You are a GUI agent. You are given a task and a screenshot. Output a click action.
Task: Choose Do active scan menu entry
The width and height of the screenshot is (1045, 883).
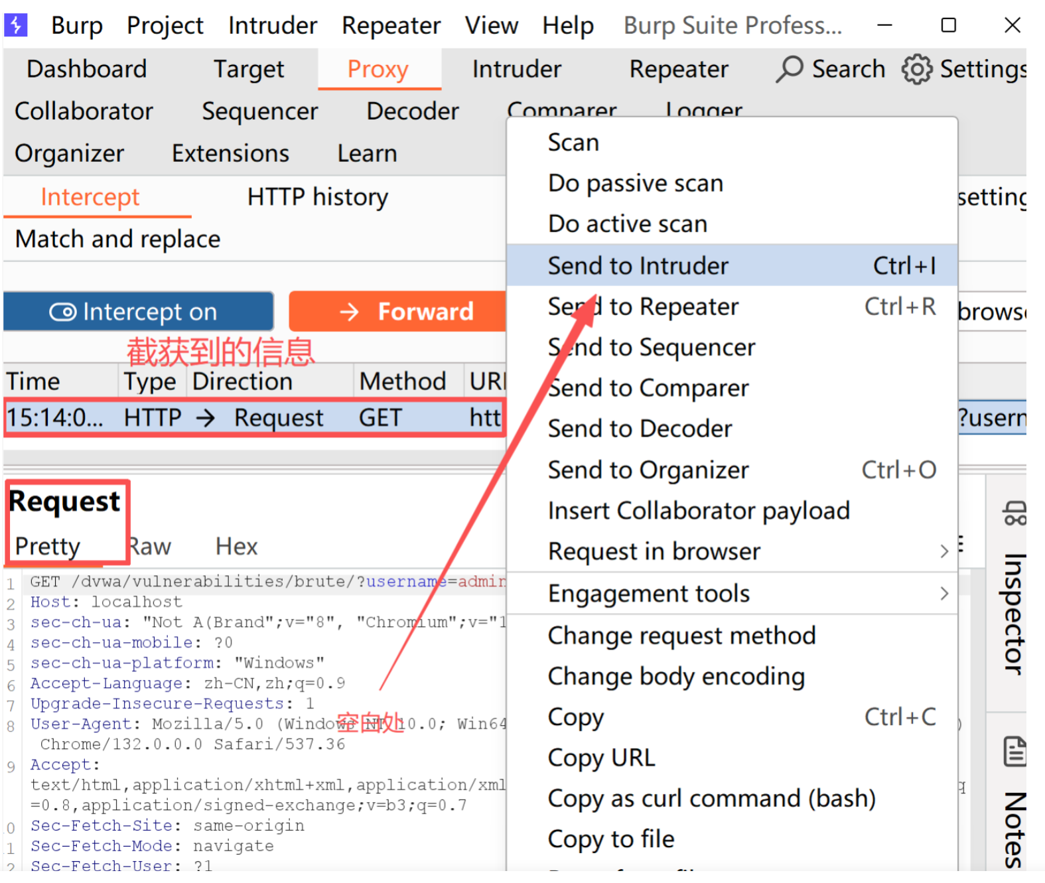coord(732,224)
